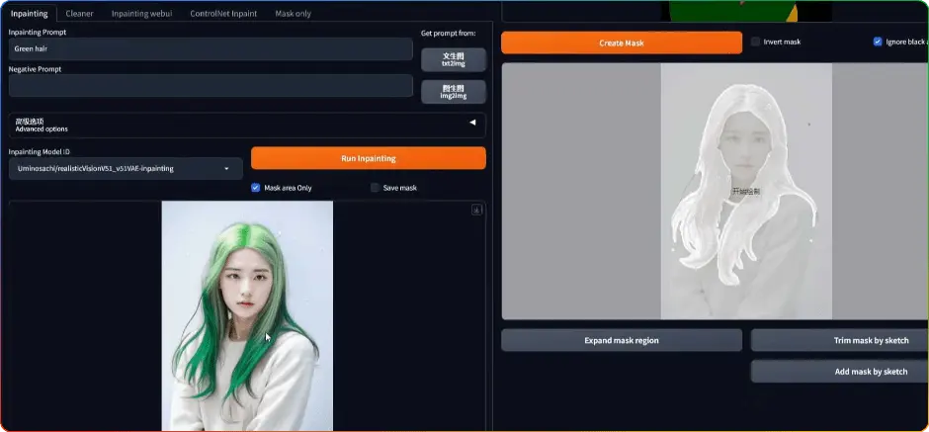This screenshot has height=432, width=929.
Task: Tick the Save mask checkbox
Action: pos(376,187)
